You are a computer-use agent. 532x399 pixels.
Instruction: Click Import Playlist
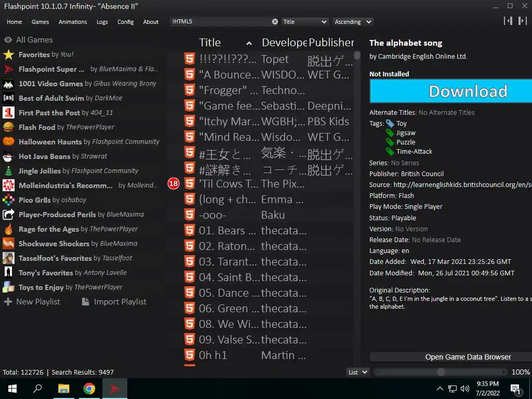[x=114, y=302]
